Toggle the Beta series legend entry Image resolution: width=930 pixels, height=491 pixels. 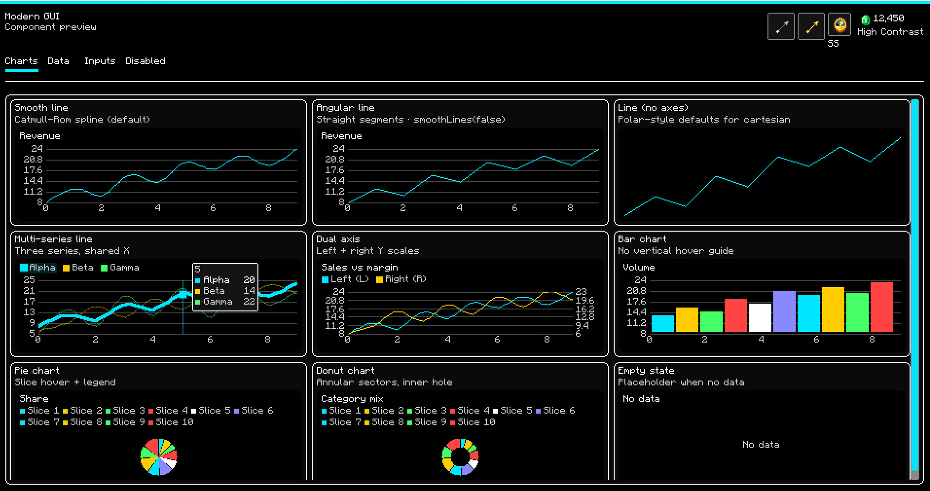[x=78, y=268]
